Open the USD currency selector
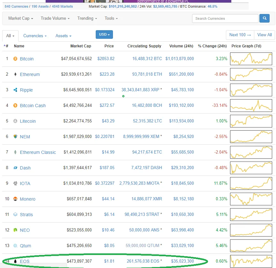 click(x=104, y=34)
